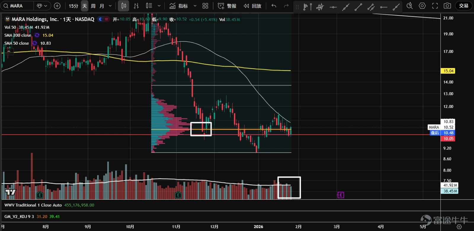Click the 交易 trade button
The width and height of the screenshot is (474, 231).
(464, 6)
